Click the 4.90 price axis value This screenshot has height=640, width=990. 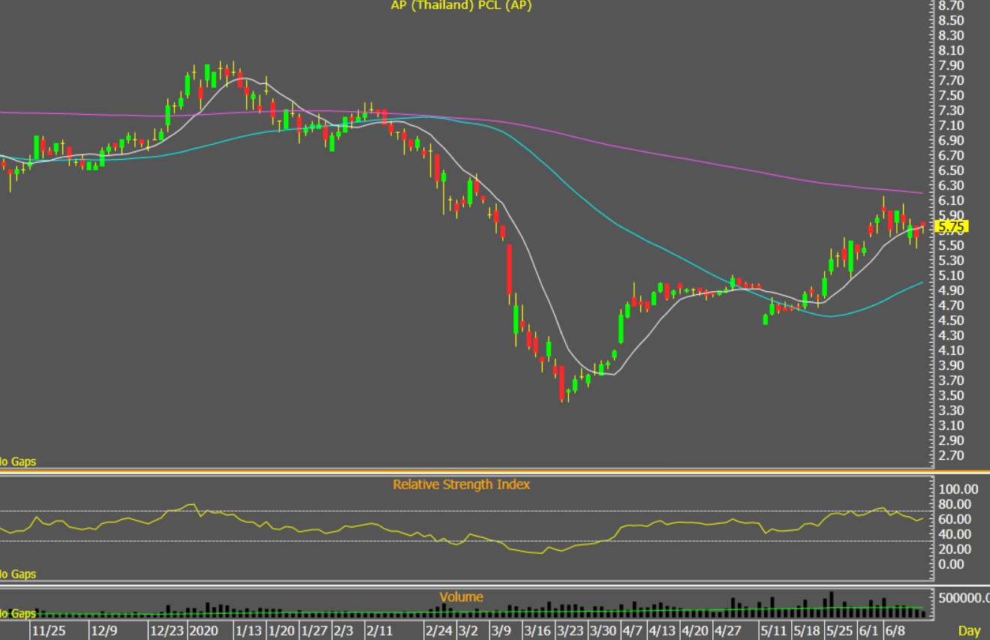(952, 291)
